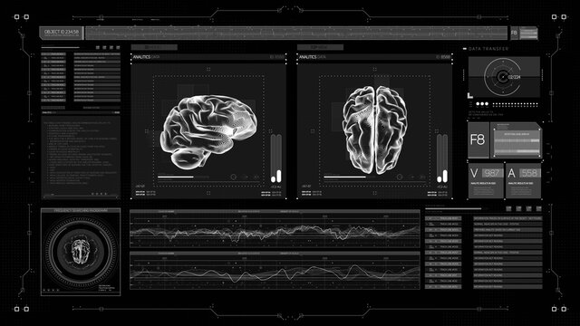Click the rightmost of four icons above left track list
Viewport: 580px width, 326px height.
[118, 47]
